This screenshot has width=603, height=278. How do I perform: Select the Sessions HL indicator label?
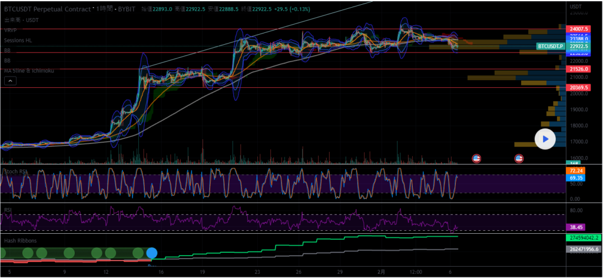click(x=19, y=40)
